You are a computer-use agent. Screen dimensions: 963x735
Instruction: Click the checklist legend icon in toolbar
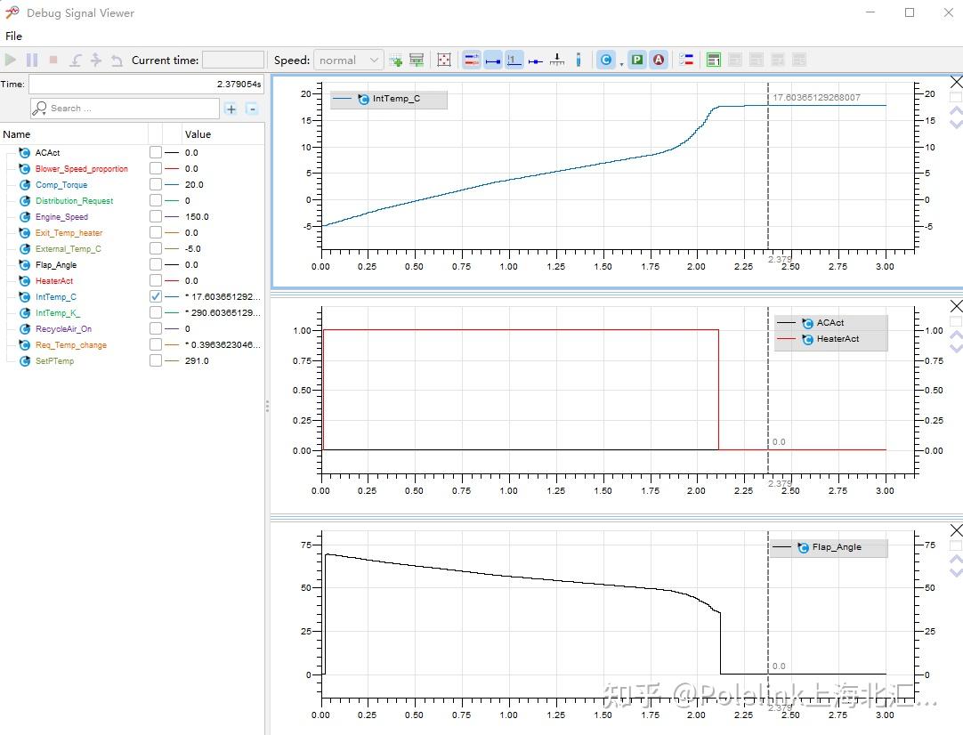click(x=686, y=60)
